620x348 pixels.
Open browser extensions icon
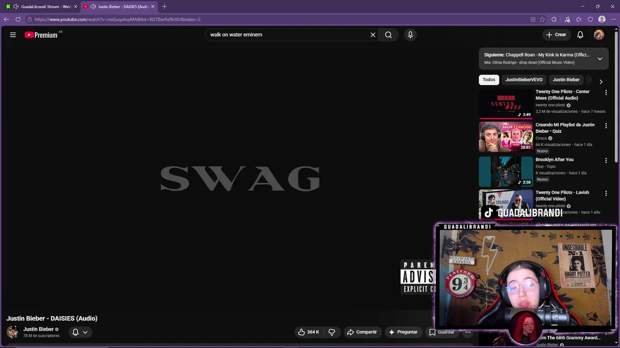click(x=554, y=19)
